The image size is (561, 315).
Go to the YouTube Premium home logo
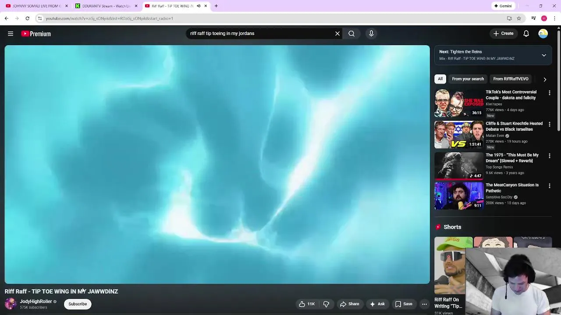[x=36, y=34]
